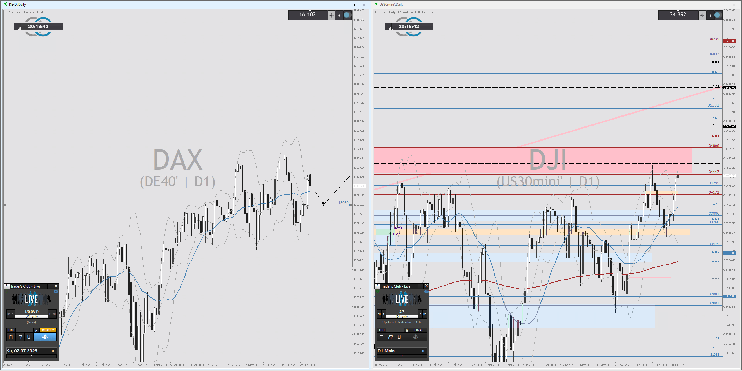Go to next analysis in DJI panel

tap(420, 314)
